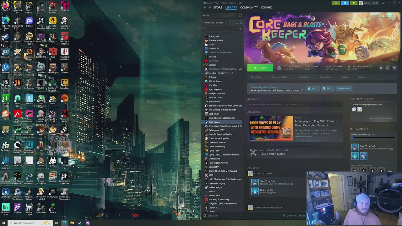Click activity say something input field
Viewport: 402px width, 226px height.
pos(295,104)
